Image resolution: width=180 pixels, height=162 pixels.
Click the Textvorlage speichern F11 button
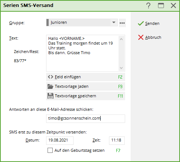click(x=86, y=96)
